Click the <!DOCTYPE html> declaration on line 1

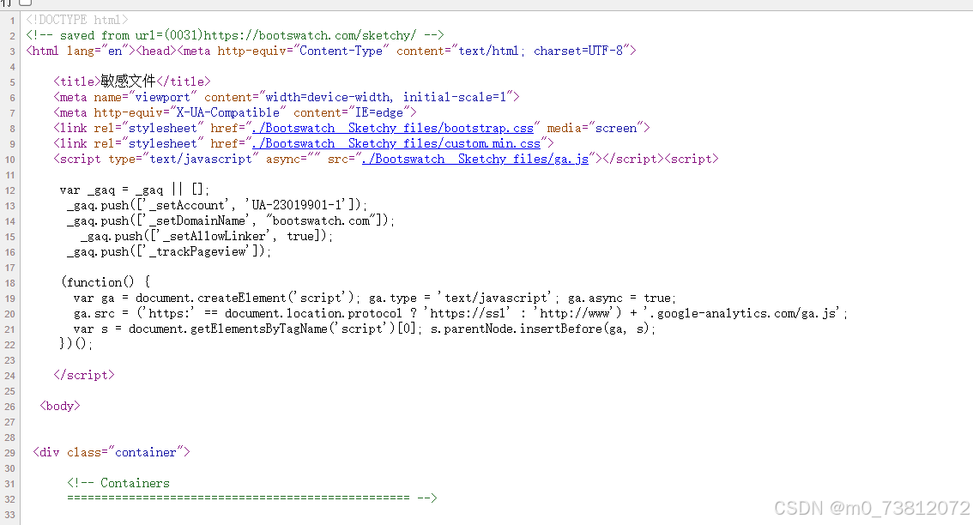[x=77, y=21]
